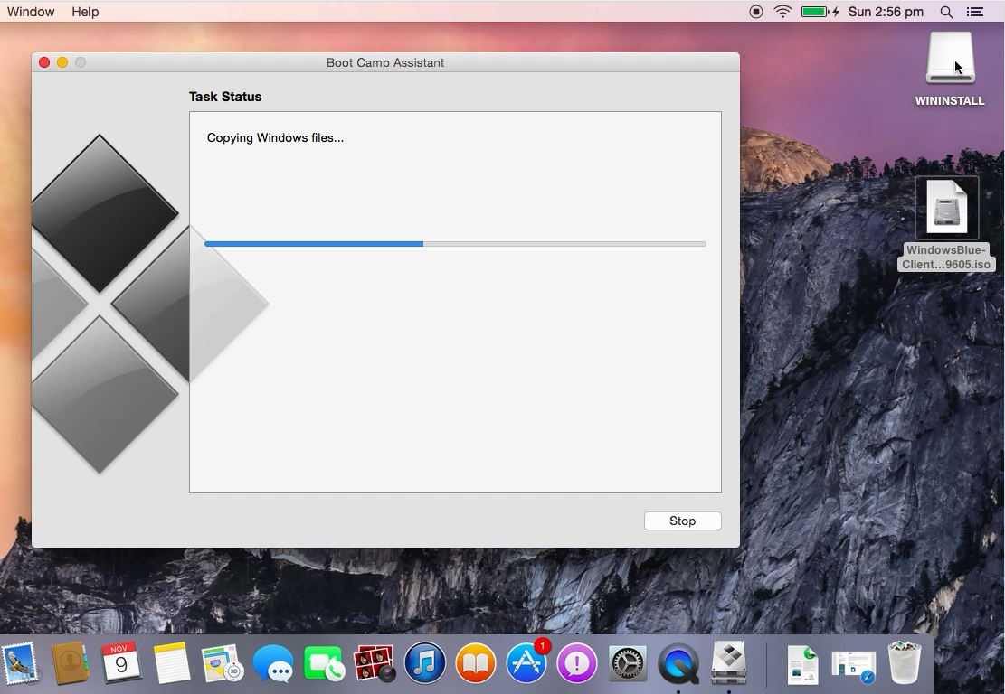
Task: Open iTunes from the dock
Action: pos(425,663)
